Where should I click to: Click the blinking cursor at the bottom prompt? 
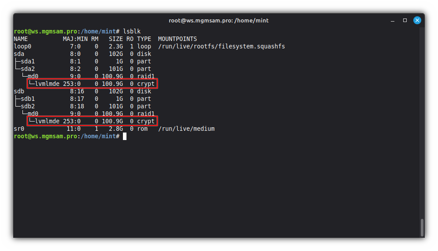(x=125, y=137)
